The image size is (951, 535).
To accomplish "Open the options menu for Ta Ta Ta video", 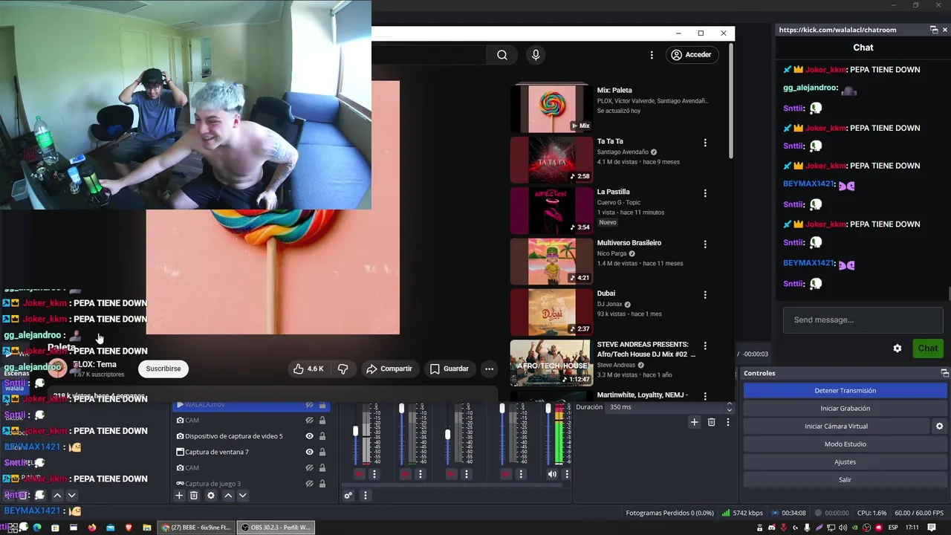I will click(x=705, y=143).
